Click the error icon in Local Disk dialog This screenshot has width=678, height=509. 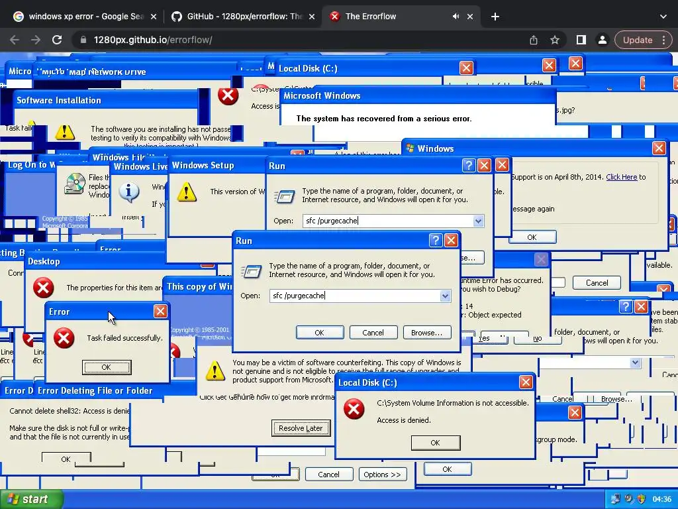point(354,409)
